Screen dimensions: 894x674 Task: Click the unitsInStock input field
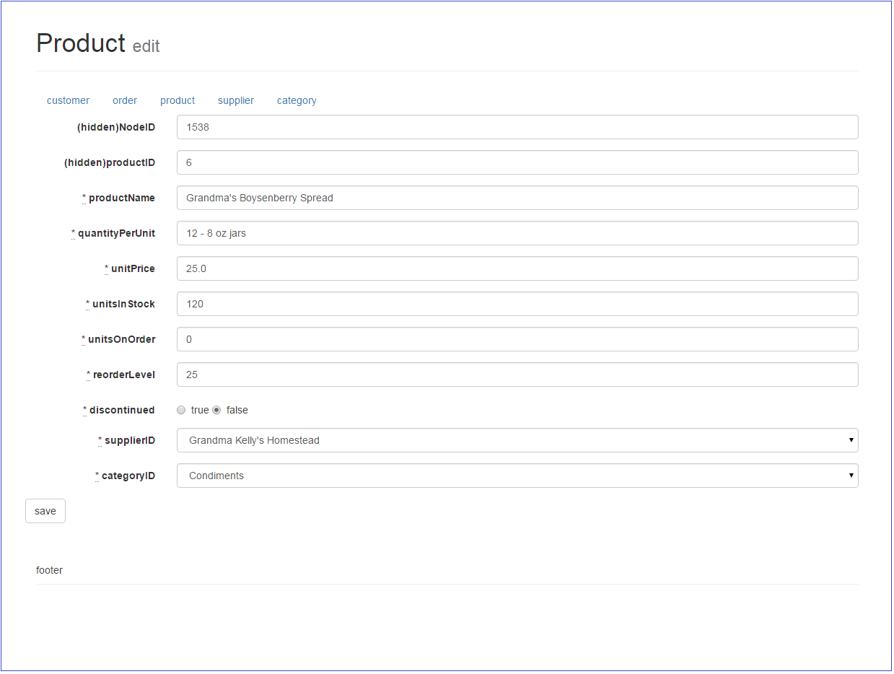click(517, 303)
